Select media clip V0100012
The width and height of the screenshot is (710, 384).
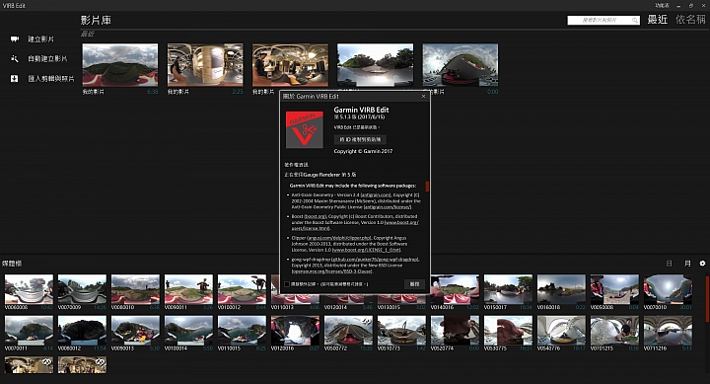(x=242, y=289)
